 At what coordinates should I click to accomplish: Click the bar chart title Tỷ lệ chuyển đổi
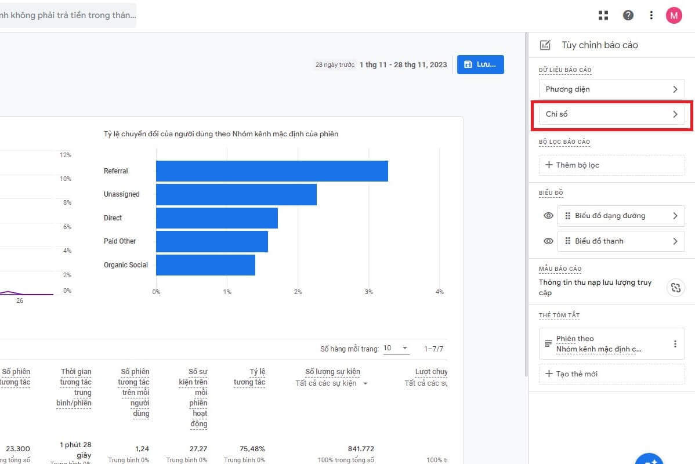220,134
